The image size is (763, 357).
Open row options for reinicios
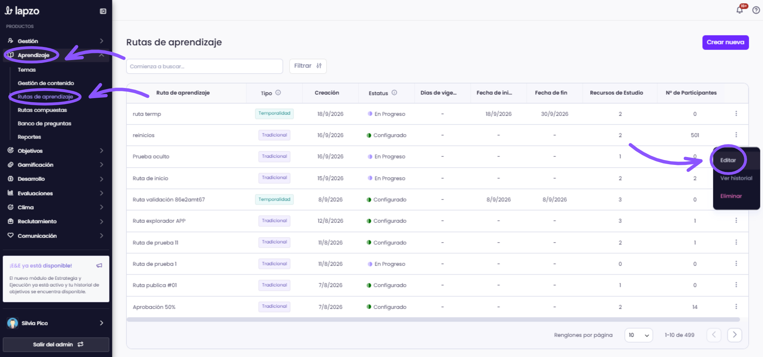pyautogui.click(x=736, y=135)
